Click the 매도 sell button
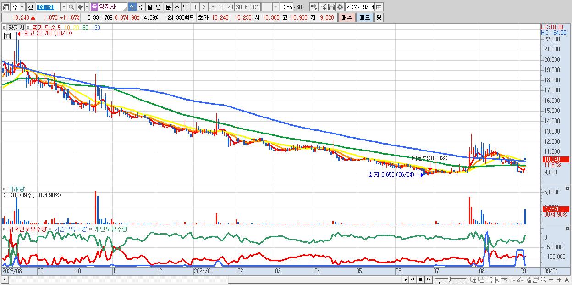572x285 pixels. [365, 17]
